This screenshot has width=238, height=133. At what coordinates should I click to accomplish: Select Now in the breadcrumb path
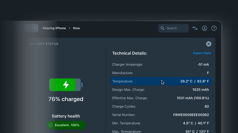(76, 28)
